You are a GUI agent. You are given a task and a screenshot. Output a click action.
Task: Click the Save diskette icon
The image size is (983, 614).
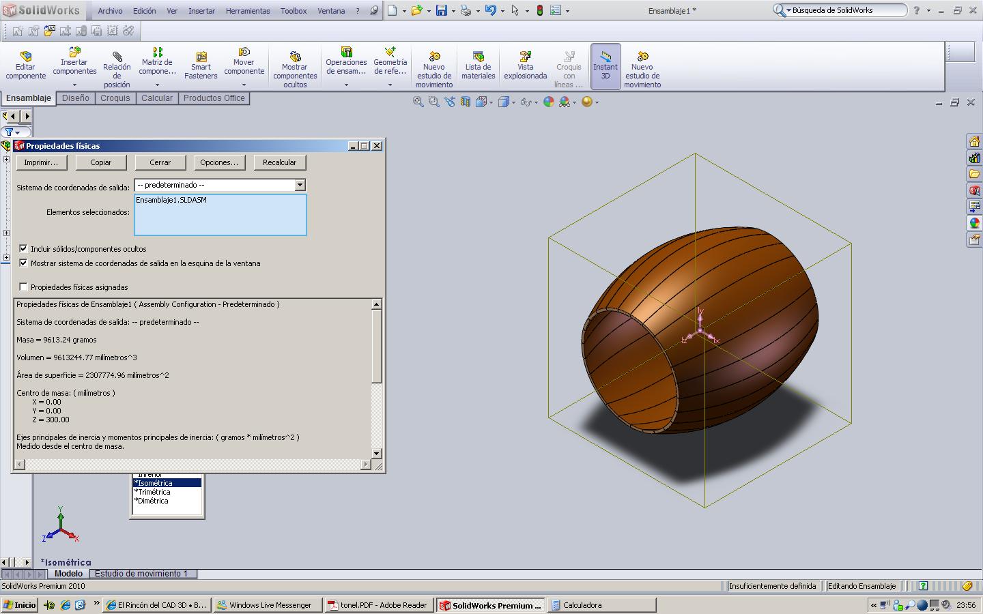442,10
